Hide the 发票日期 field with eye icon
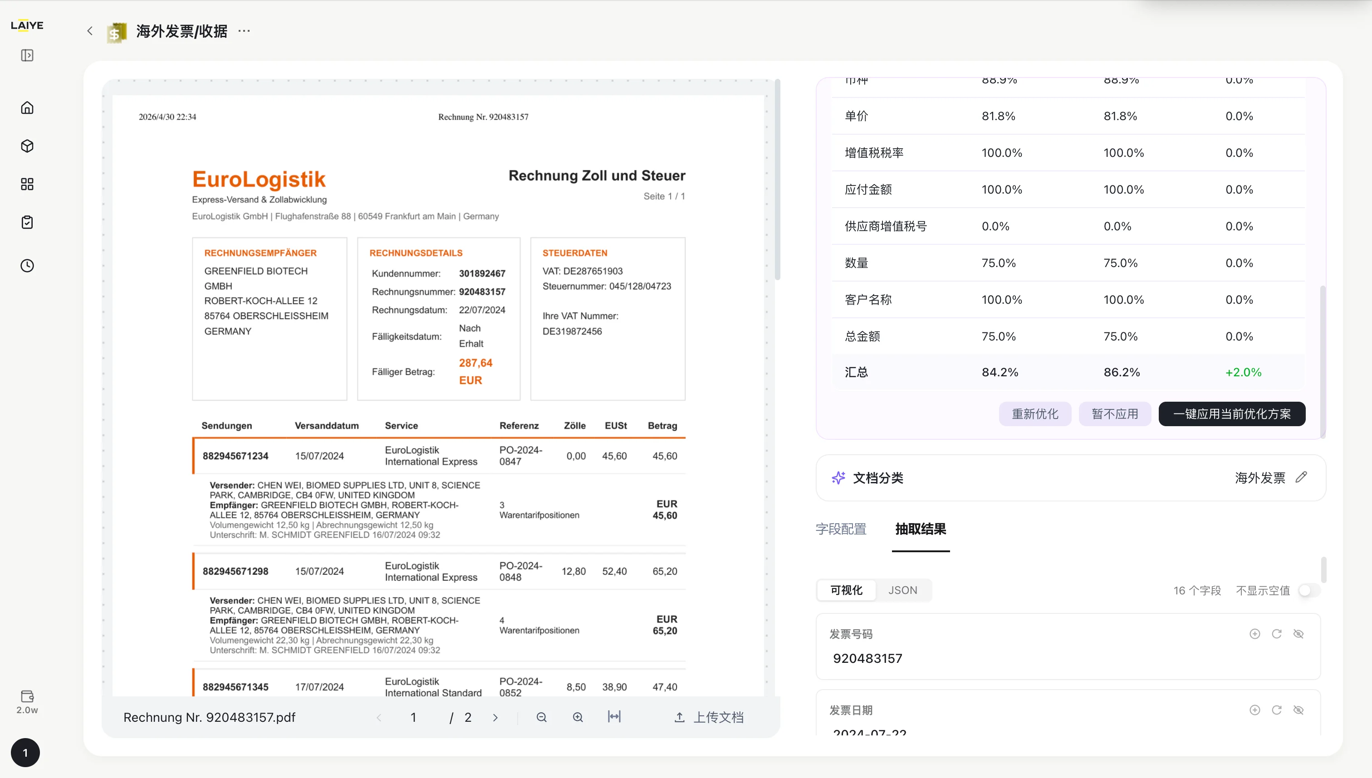The height and width of the screenshot is (778, 1372). pyautogui.click(x=1299, y=710)
